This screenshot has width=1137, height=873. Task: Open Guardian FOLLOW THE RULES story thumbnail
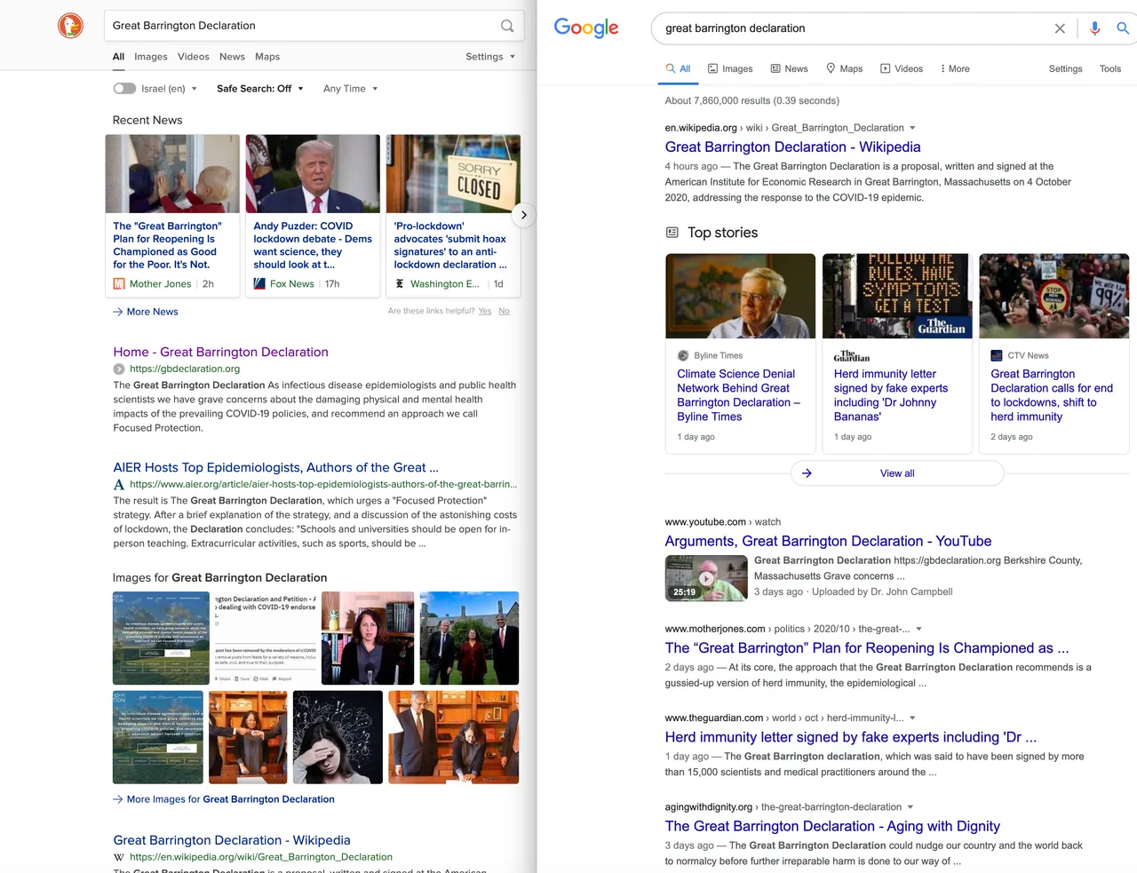click(x=897, y=296)
